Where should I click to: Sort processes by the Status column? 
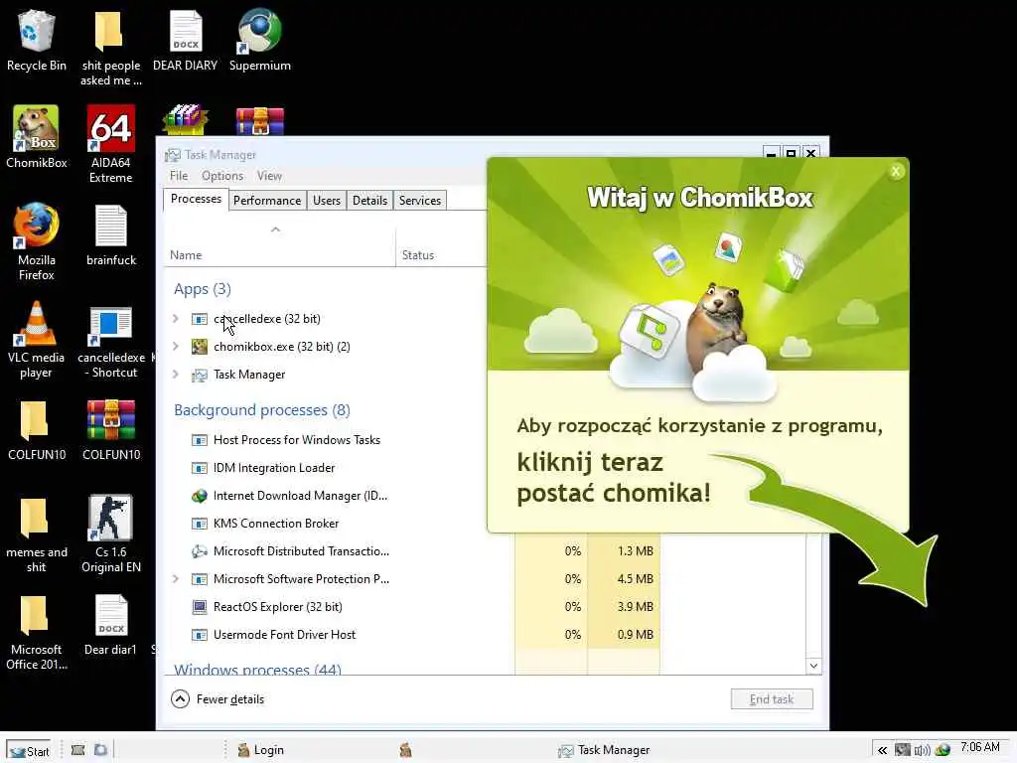click(418, 255)
